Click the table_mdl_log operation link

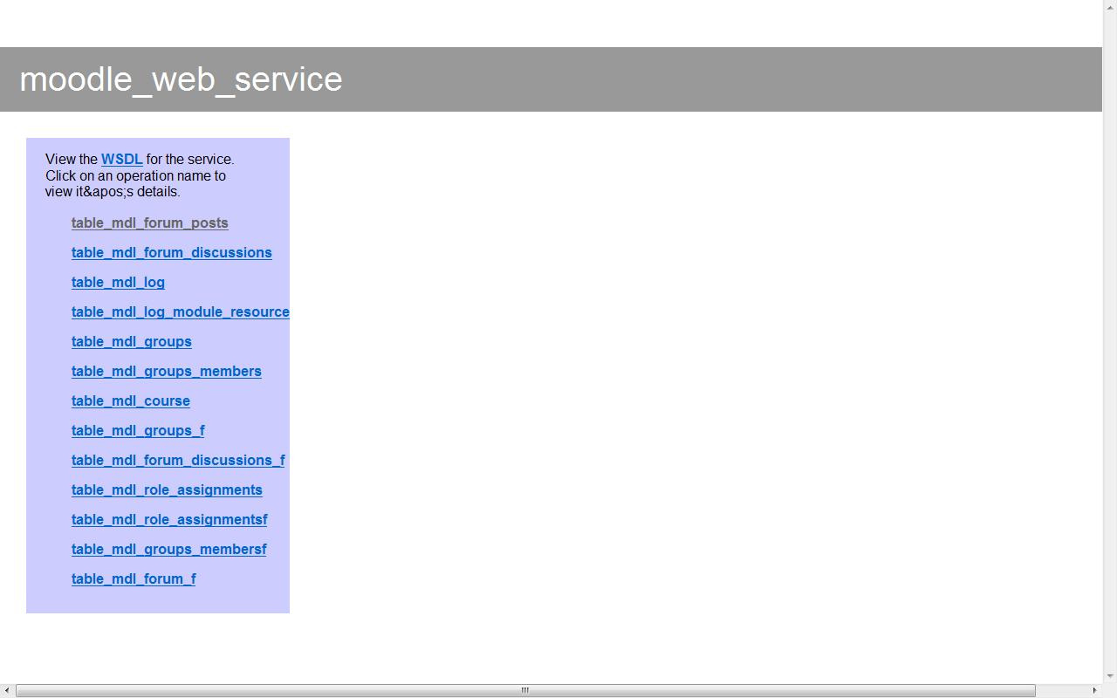pyautogui.click(x=118, y=282)
